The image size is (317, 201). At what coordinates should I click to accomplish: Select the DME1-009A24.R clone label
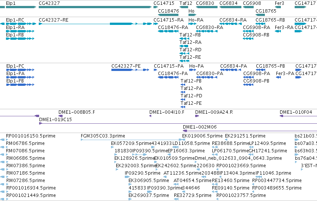click(214, 112)
